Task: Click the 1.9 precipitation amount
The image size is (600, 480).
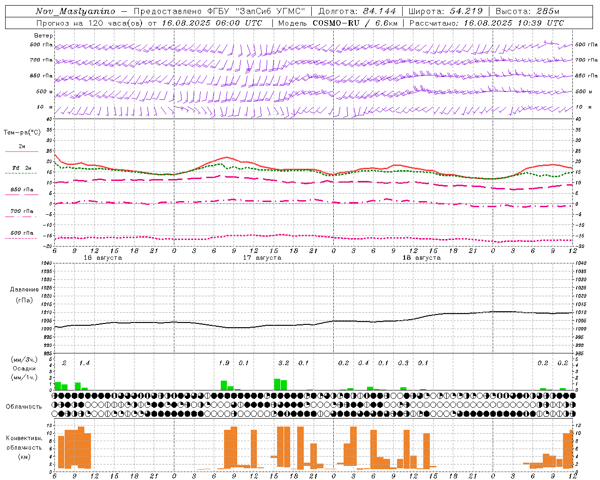Action: [224, 363]
